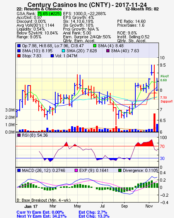Viewport: 174px width, 218px height.
Task: Click the 'EPS: 1000,0,-22,288%' text
Action: click(84, 14)
